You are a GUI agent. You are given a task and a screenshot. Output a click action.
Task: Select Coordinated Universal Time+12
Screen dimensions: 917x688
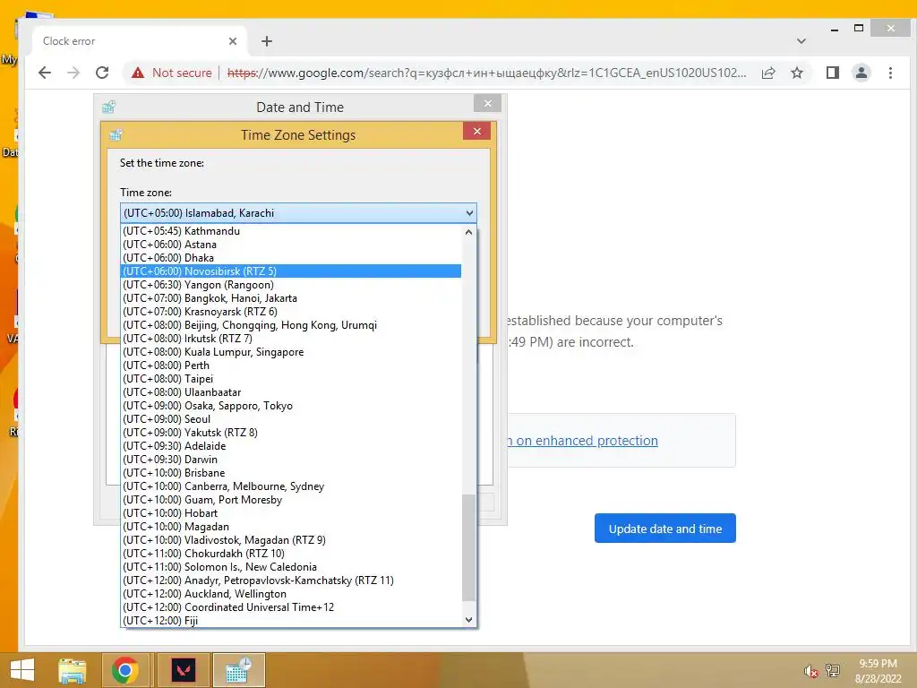[x=291, y=608]
